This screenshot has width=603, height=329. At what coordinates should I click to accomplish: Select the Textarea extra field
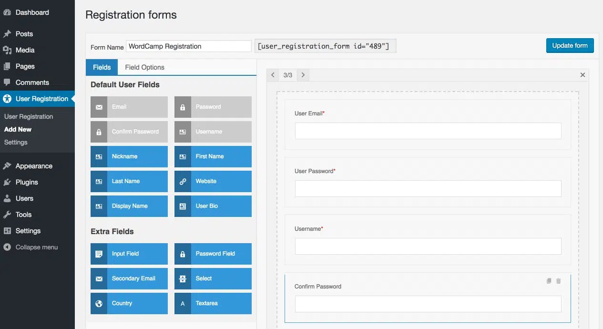coord(213,303)
